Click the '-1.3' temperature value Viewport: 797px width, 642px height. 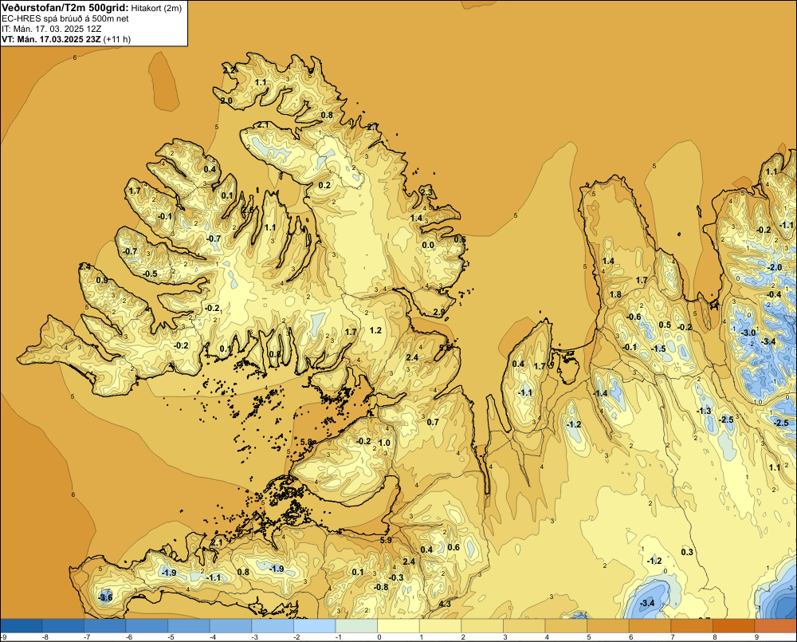point(704,411)
